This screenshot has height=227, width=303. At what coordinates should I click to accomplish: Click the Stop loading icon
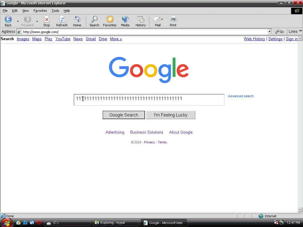point(46,19)
